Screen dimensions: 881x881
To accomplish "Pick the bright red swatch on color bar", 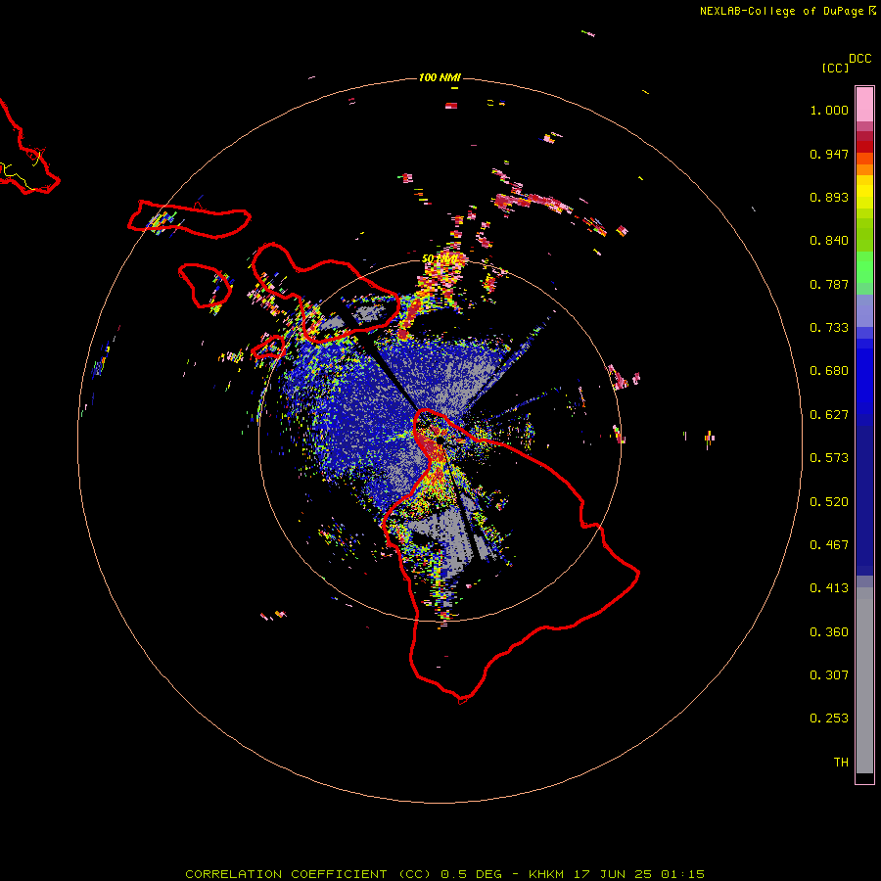I will point(864,147).
